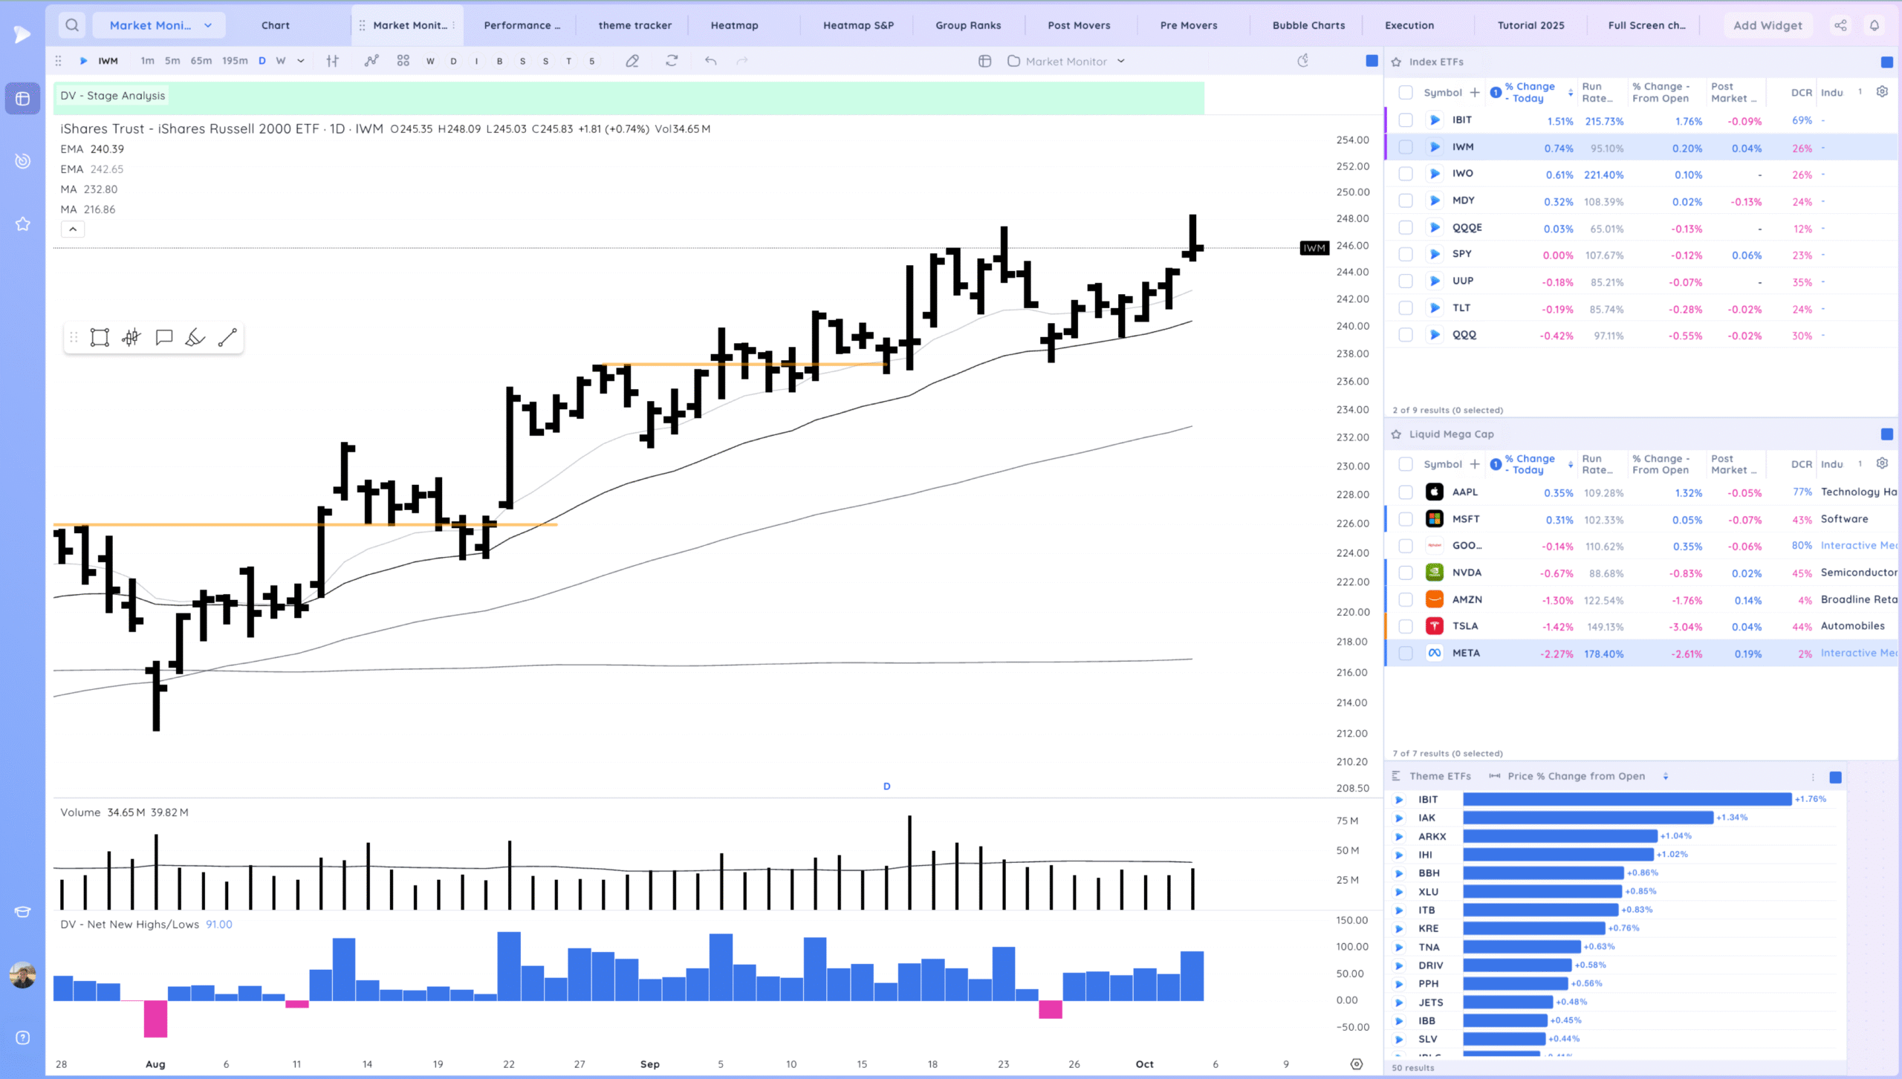Open the Group Ranks tab
The width and height of the screenshot is (1902, 1079).
point(968,25)
